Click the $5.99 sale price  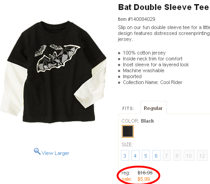144,179
